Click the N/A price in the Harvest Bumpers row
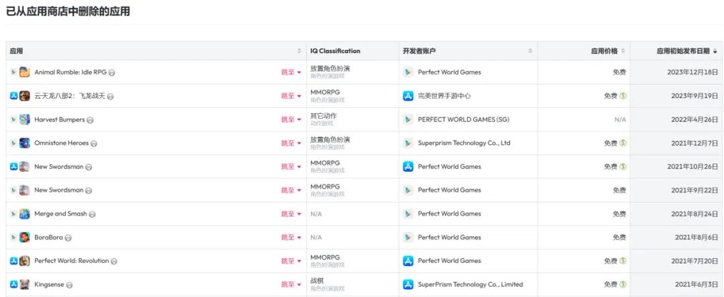 pos(620,119)
